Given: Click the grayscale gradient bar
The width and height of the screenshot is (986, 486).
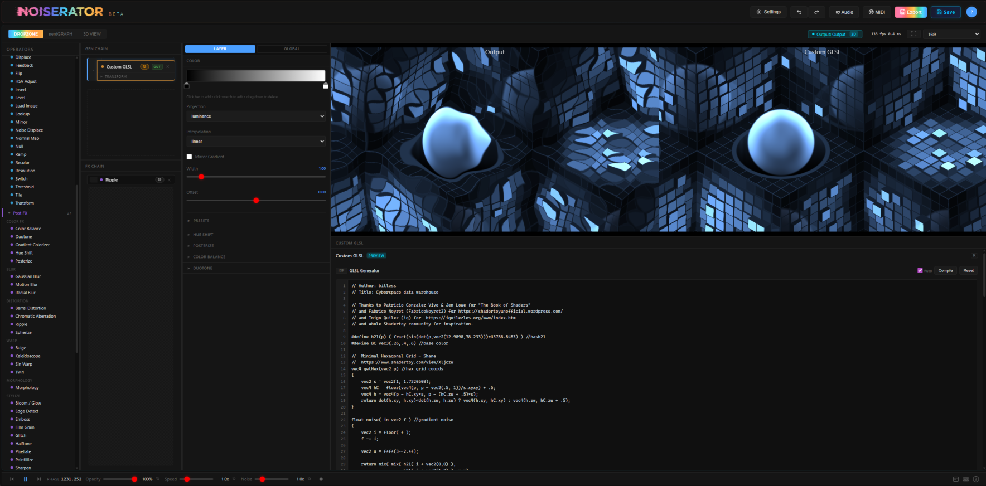Looking at the screenshot, I should 256,75.
